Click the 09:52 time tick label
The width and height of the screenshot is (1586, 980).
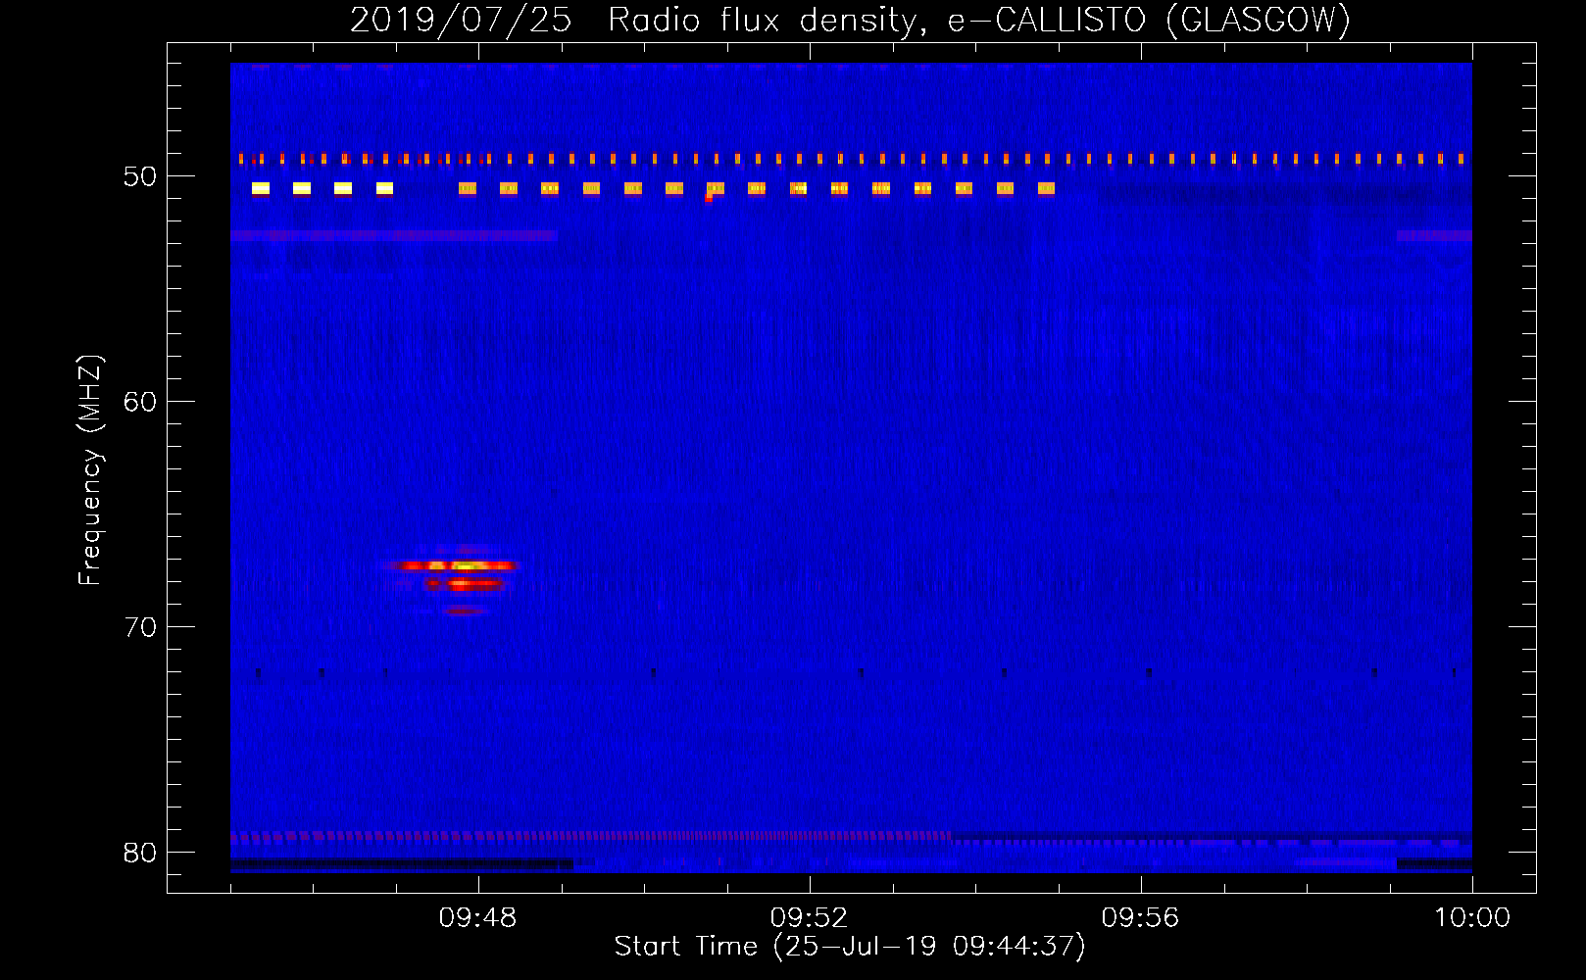(x=809, y=918)
